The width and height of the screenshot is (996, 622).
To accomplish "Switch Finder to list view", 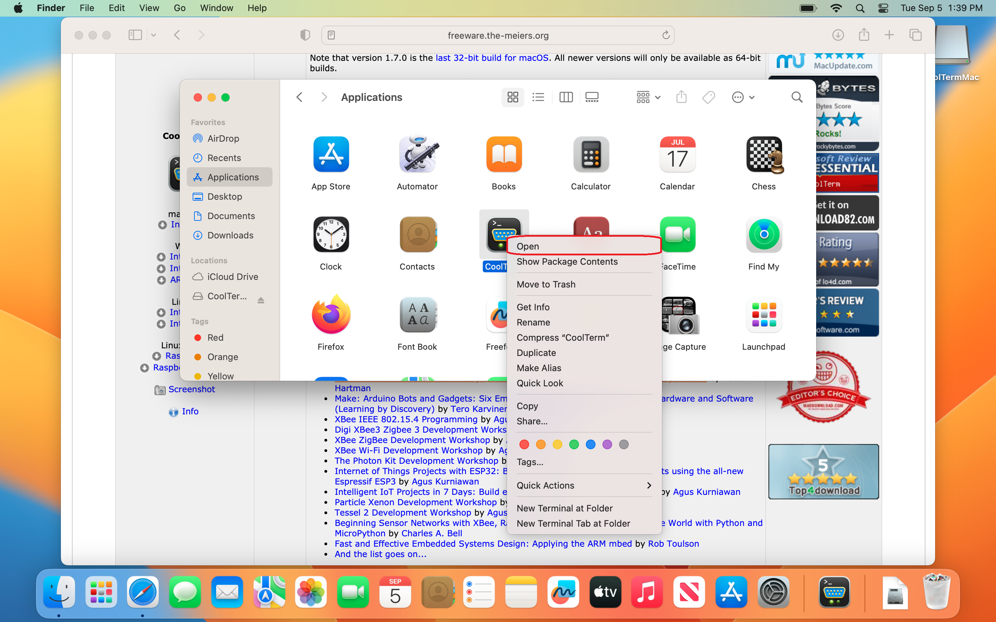I will point(538,97).
